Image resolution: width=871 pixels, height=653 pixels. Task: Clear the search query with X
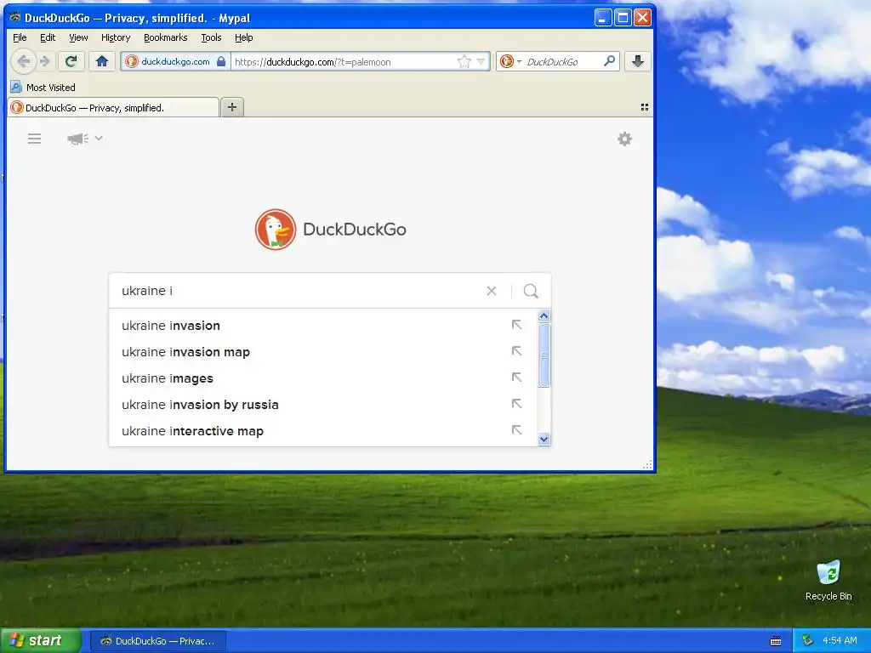(492, 291)
